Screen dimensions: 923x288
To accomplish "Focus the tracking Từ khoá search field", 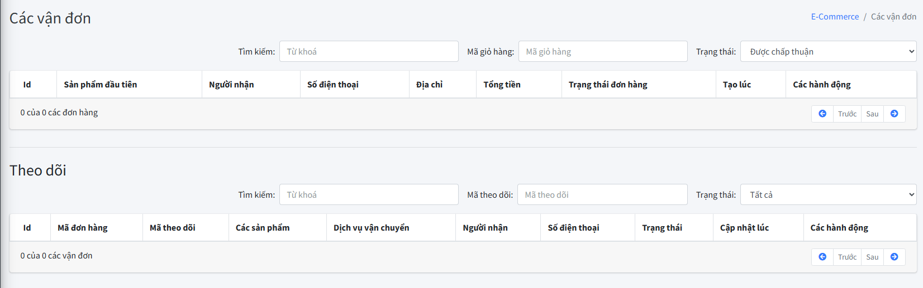I will pyautogui.click(x=369, y=194).
